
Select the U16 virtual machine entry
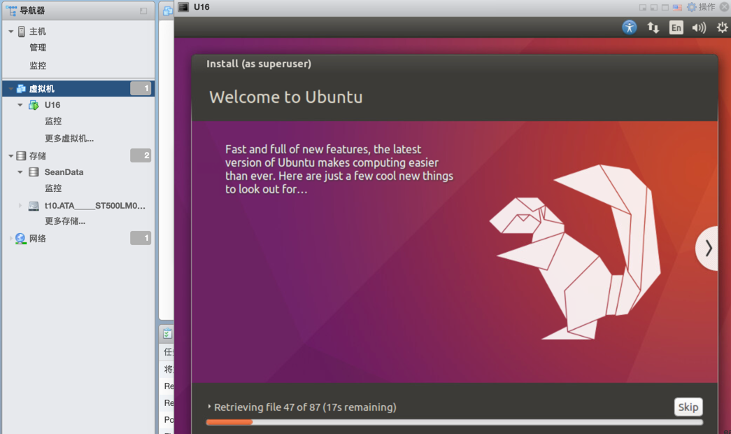(52, 105)
